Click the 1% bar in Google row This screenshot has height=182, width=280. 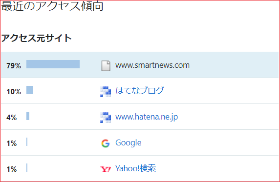coord(27,142)
